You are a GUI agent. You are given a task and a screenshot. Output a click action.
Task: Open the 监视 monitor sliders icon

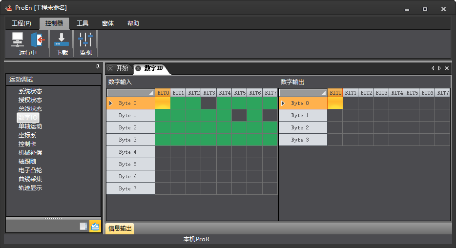coord(85,40)
